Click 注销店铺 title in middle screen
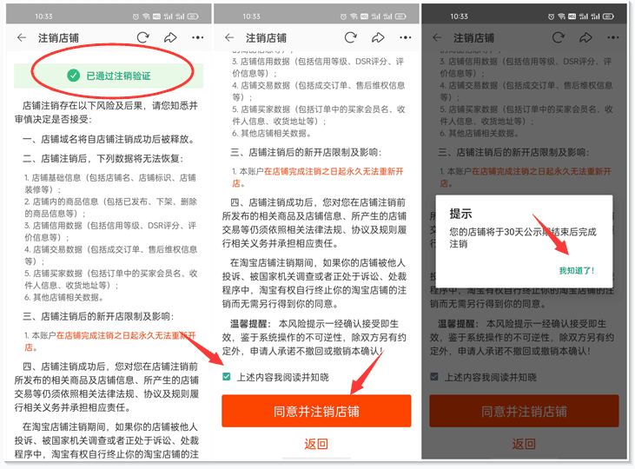 pyautogui.click(x=266, y=38)
